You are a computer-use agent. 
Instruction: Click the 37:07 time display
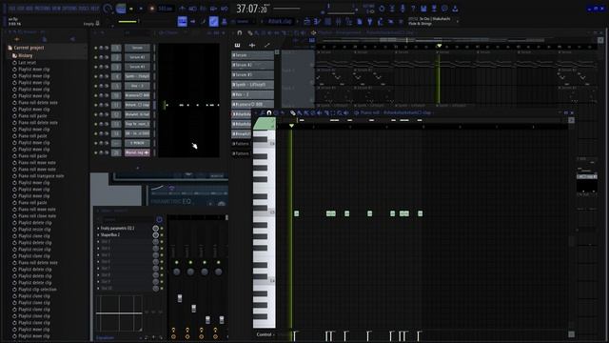252,9
